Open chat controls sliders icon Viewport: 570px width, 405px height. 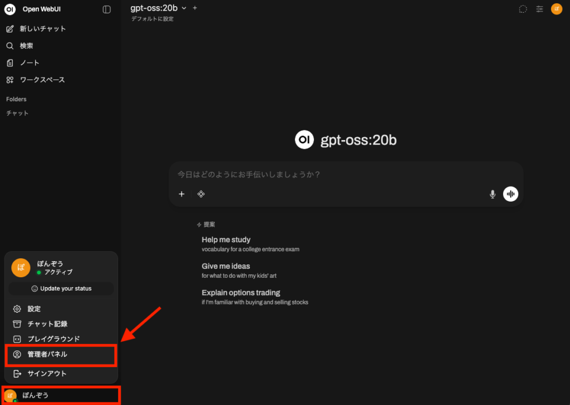tap(539, 9)
